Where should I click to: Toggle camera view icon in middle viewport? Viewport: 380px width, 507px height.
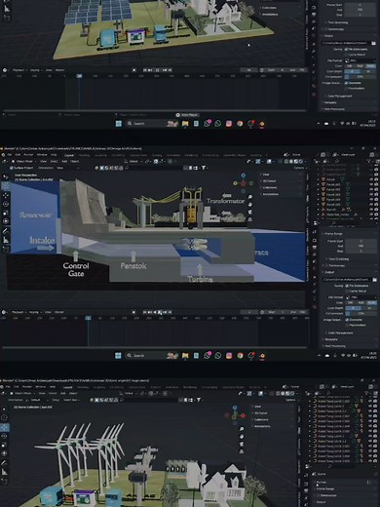(249, 212)
